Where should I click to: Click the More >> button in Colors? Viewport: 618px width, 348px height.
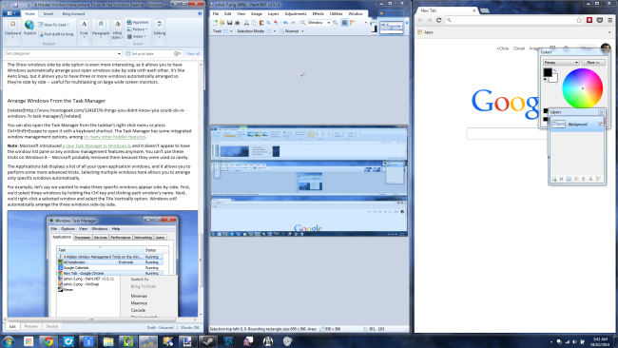tap(592, 63)
